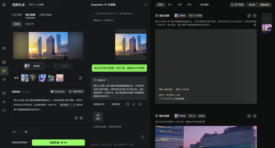The image size is (275, 148).
Task: Switch to the 文生视频 tab
Action: click(x=17, y=15)
